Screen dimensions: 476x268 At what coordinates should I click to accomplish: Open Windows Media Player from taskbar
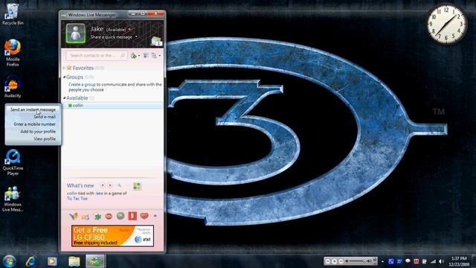pyautogui.click(x=52, y=261)
